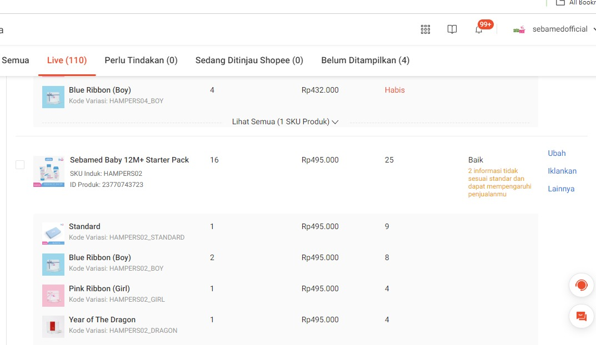Open the apps grid icon
Viewport: 596px width, 345px height.
click(425, 29)
